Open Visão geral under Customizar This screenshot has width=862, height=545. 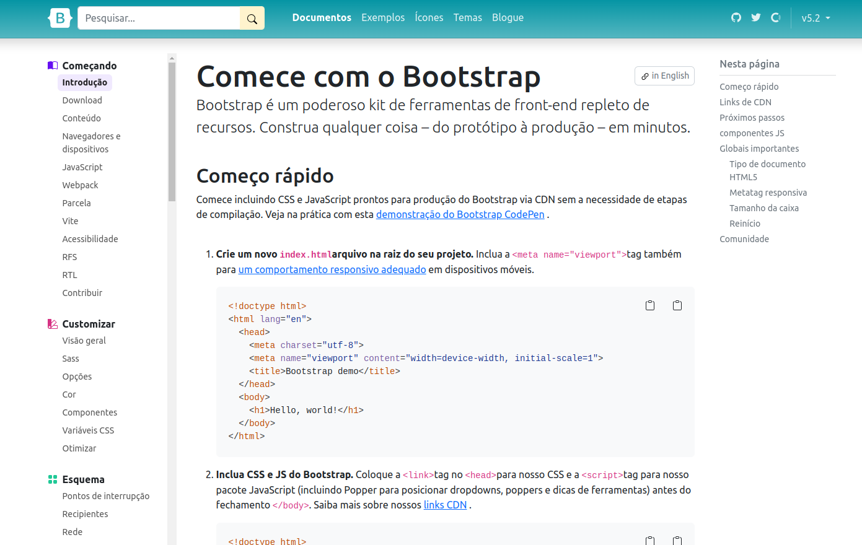(84, 341)
